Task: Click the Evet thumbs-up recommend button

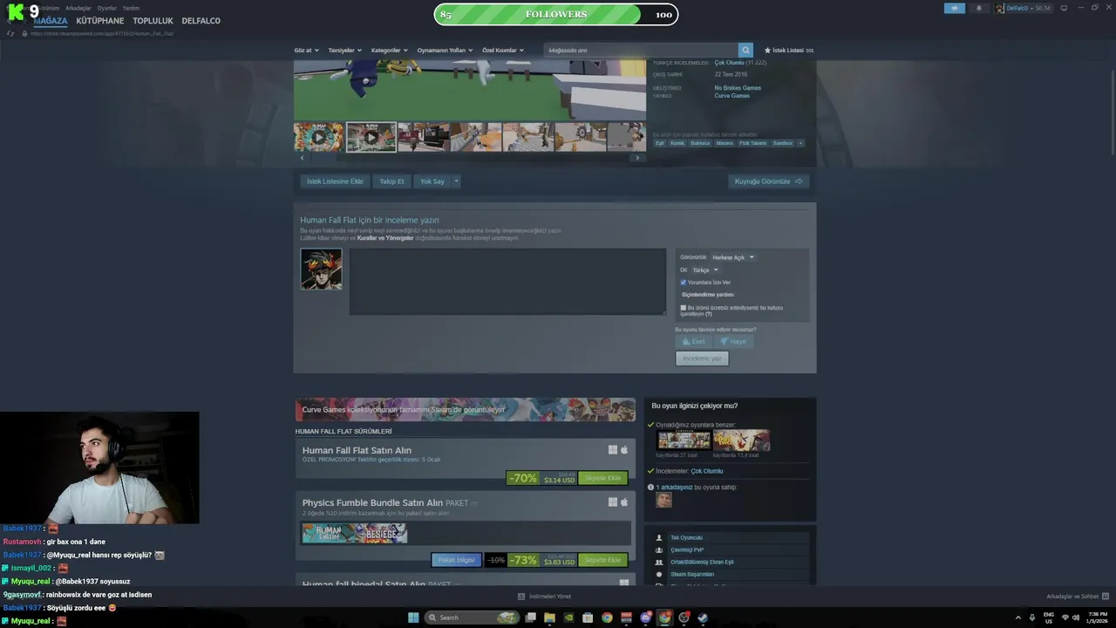Action: point(694,341)
